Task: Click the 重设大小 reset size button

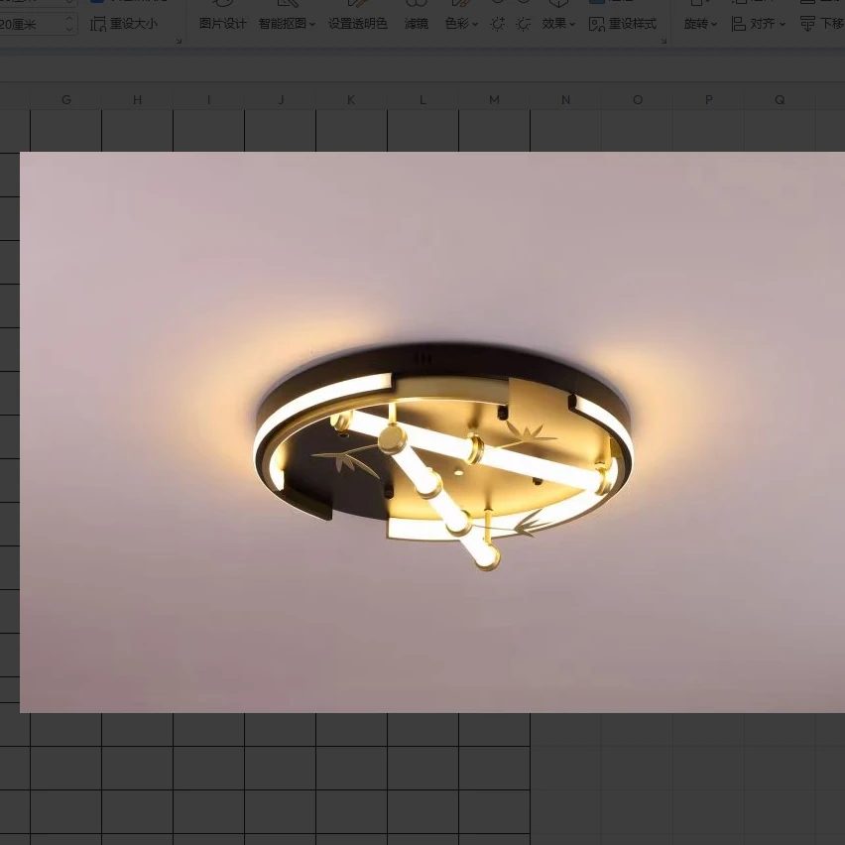Action: (x=124, y=24)
